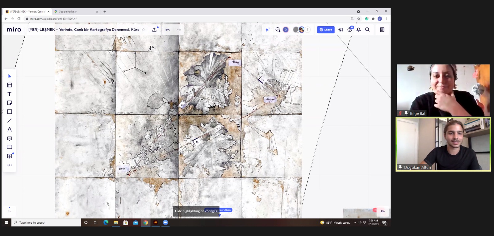Click the purple D user avatar
The width and height of the screenshot is (494, 236).
coord(286,30)
